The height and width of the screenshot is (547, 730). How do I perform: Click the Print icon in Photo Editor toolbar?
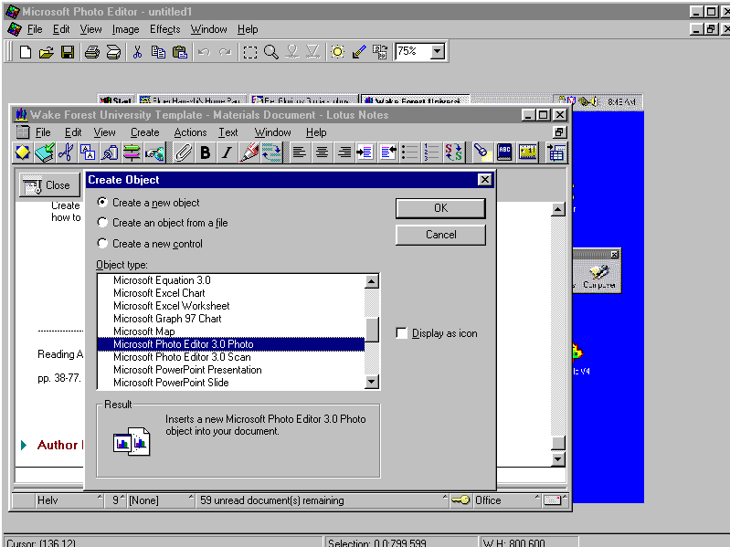coord(91,52)
